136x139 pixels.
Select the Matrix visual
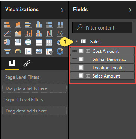point(49,42)
